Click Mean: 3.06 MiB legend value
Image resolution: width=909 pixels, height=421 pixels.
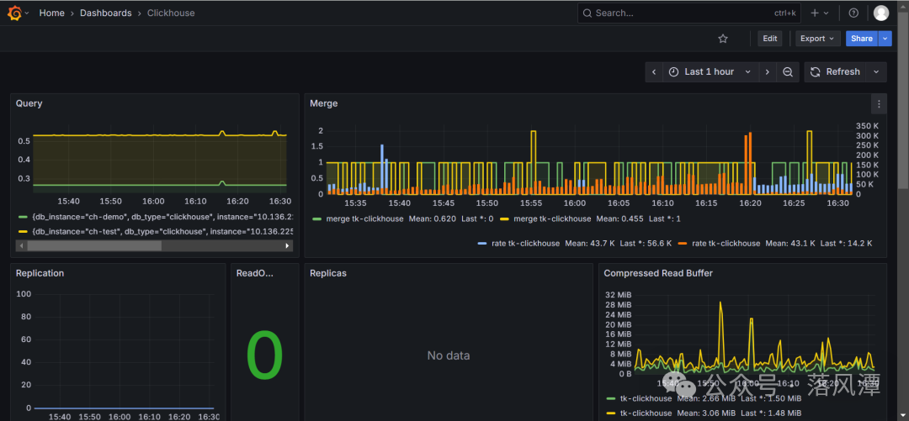point(706,413)
